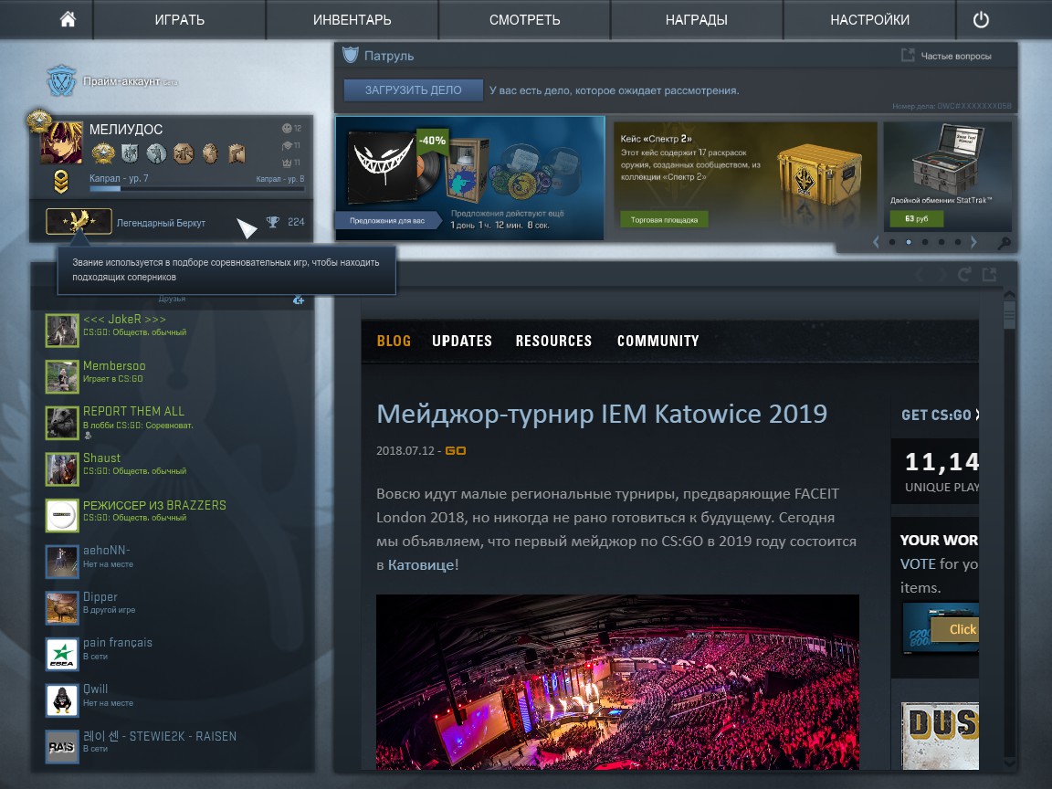Image resolution: width=1052 pixels, height=789 pixels.
Task: Click the Капрал XP progress bar
Action: [x=196, y=189]
